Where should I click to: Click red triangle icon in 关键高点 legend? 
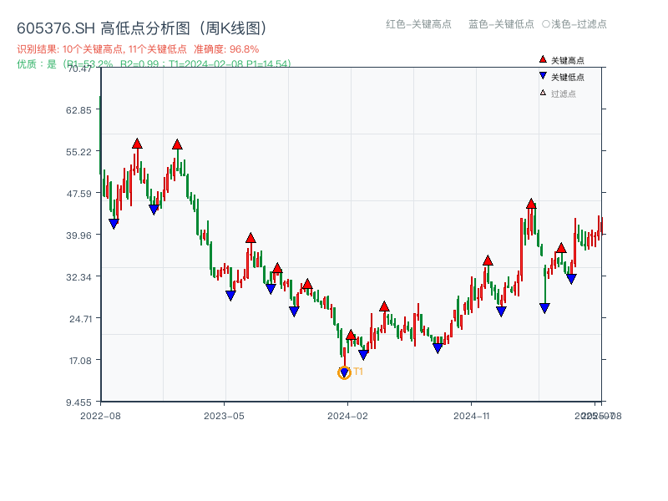543,59
